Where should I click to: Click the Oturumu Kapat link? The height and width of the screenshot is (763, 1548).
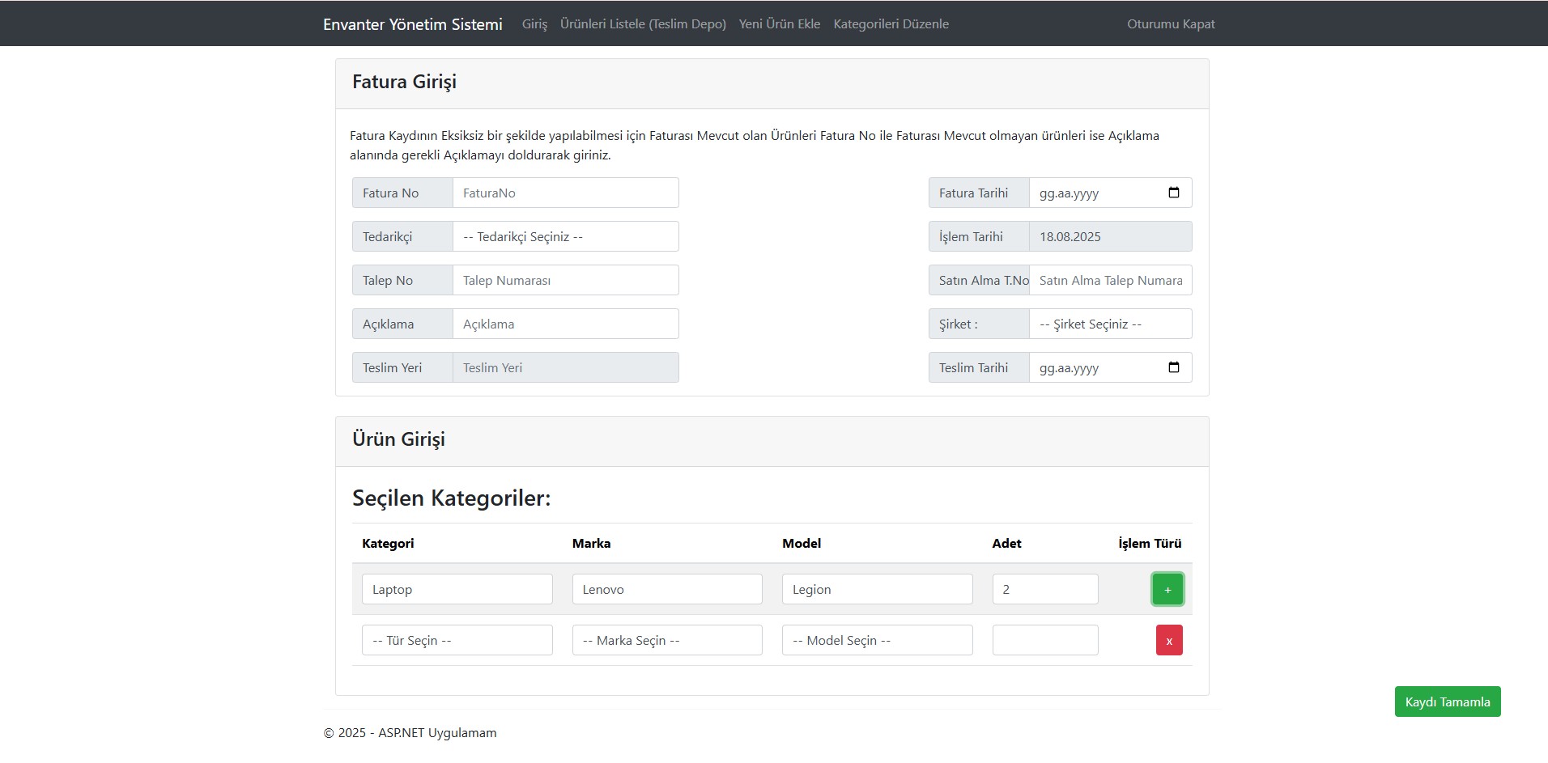click(x=1170, y=24)
